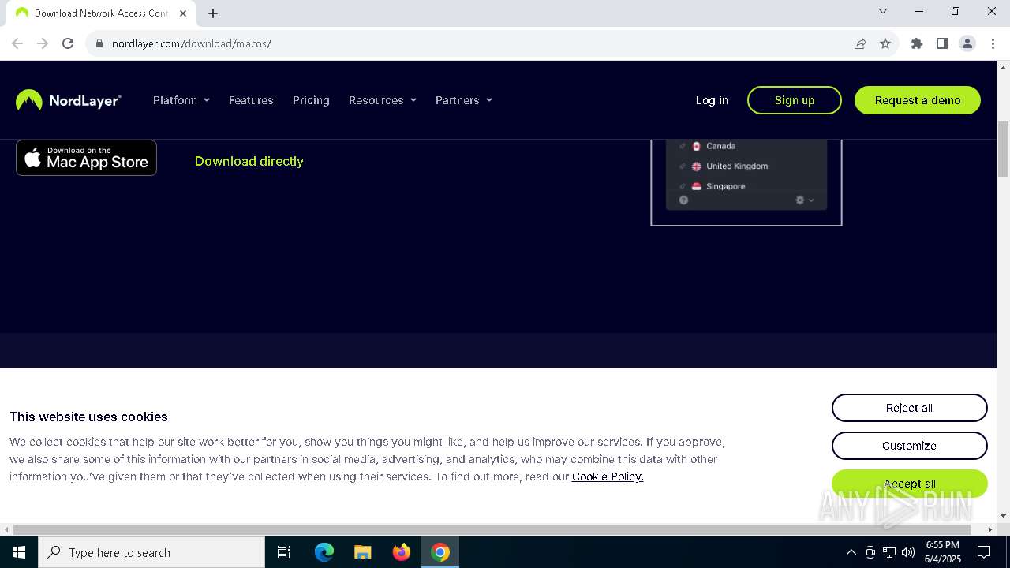
Task: Click the tray icon left of network
Action: [x=870, y=552]
